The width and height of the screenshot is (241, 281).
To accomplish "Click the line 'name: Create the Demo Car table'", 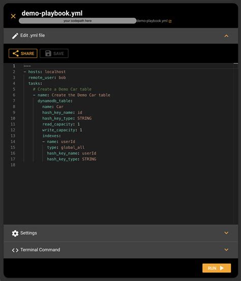I will point(72,95).
